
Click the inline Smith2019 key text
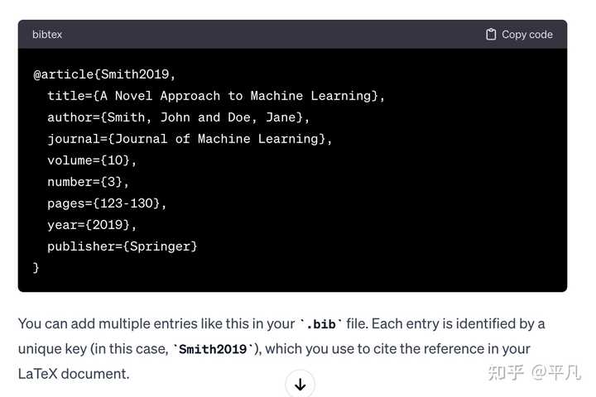(x=213, y=349)
